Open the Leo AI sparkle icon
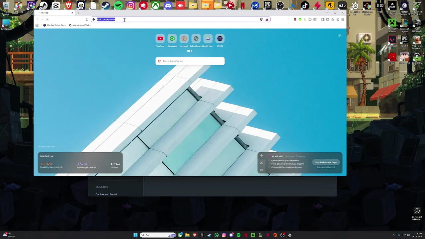The height and width of the screenshot is (239, 425). 333,20
